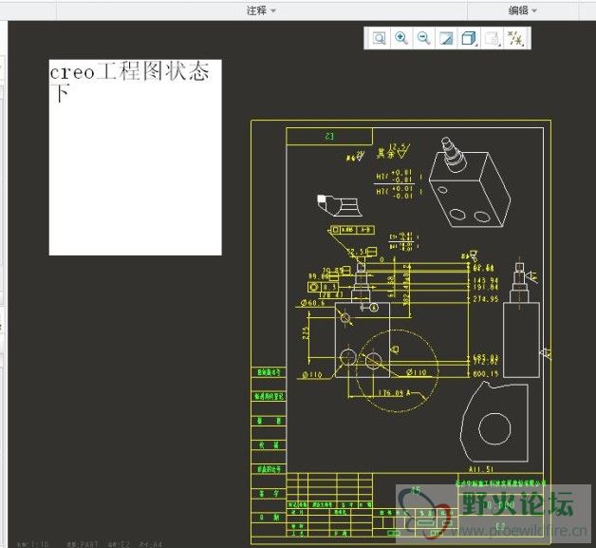Viewport: 596px width, 548px height.
Task: Select the right side projection view
Action: pyautogui.click(x=520, y=321)
